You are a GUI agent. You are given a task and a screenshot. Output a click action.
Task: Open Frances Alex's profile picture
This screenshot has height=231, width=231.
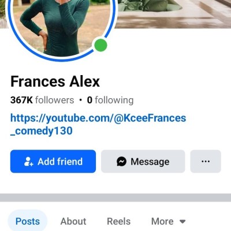coord(62,27)
